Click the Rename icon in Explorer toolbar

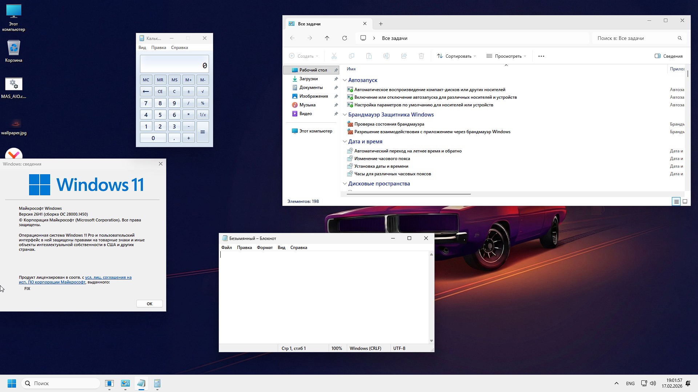coord(386,56)
